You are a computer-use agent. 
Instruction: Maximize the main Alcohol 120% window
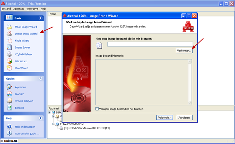226,4
